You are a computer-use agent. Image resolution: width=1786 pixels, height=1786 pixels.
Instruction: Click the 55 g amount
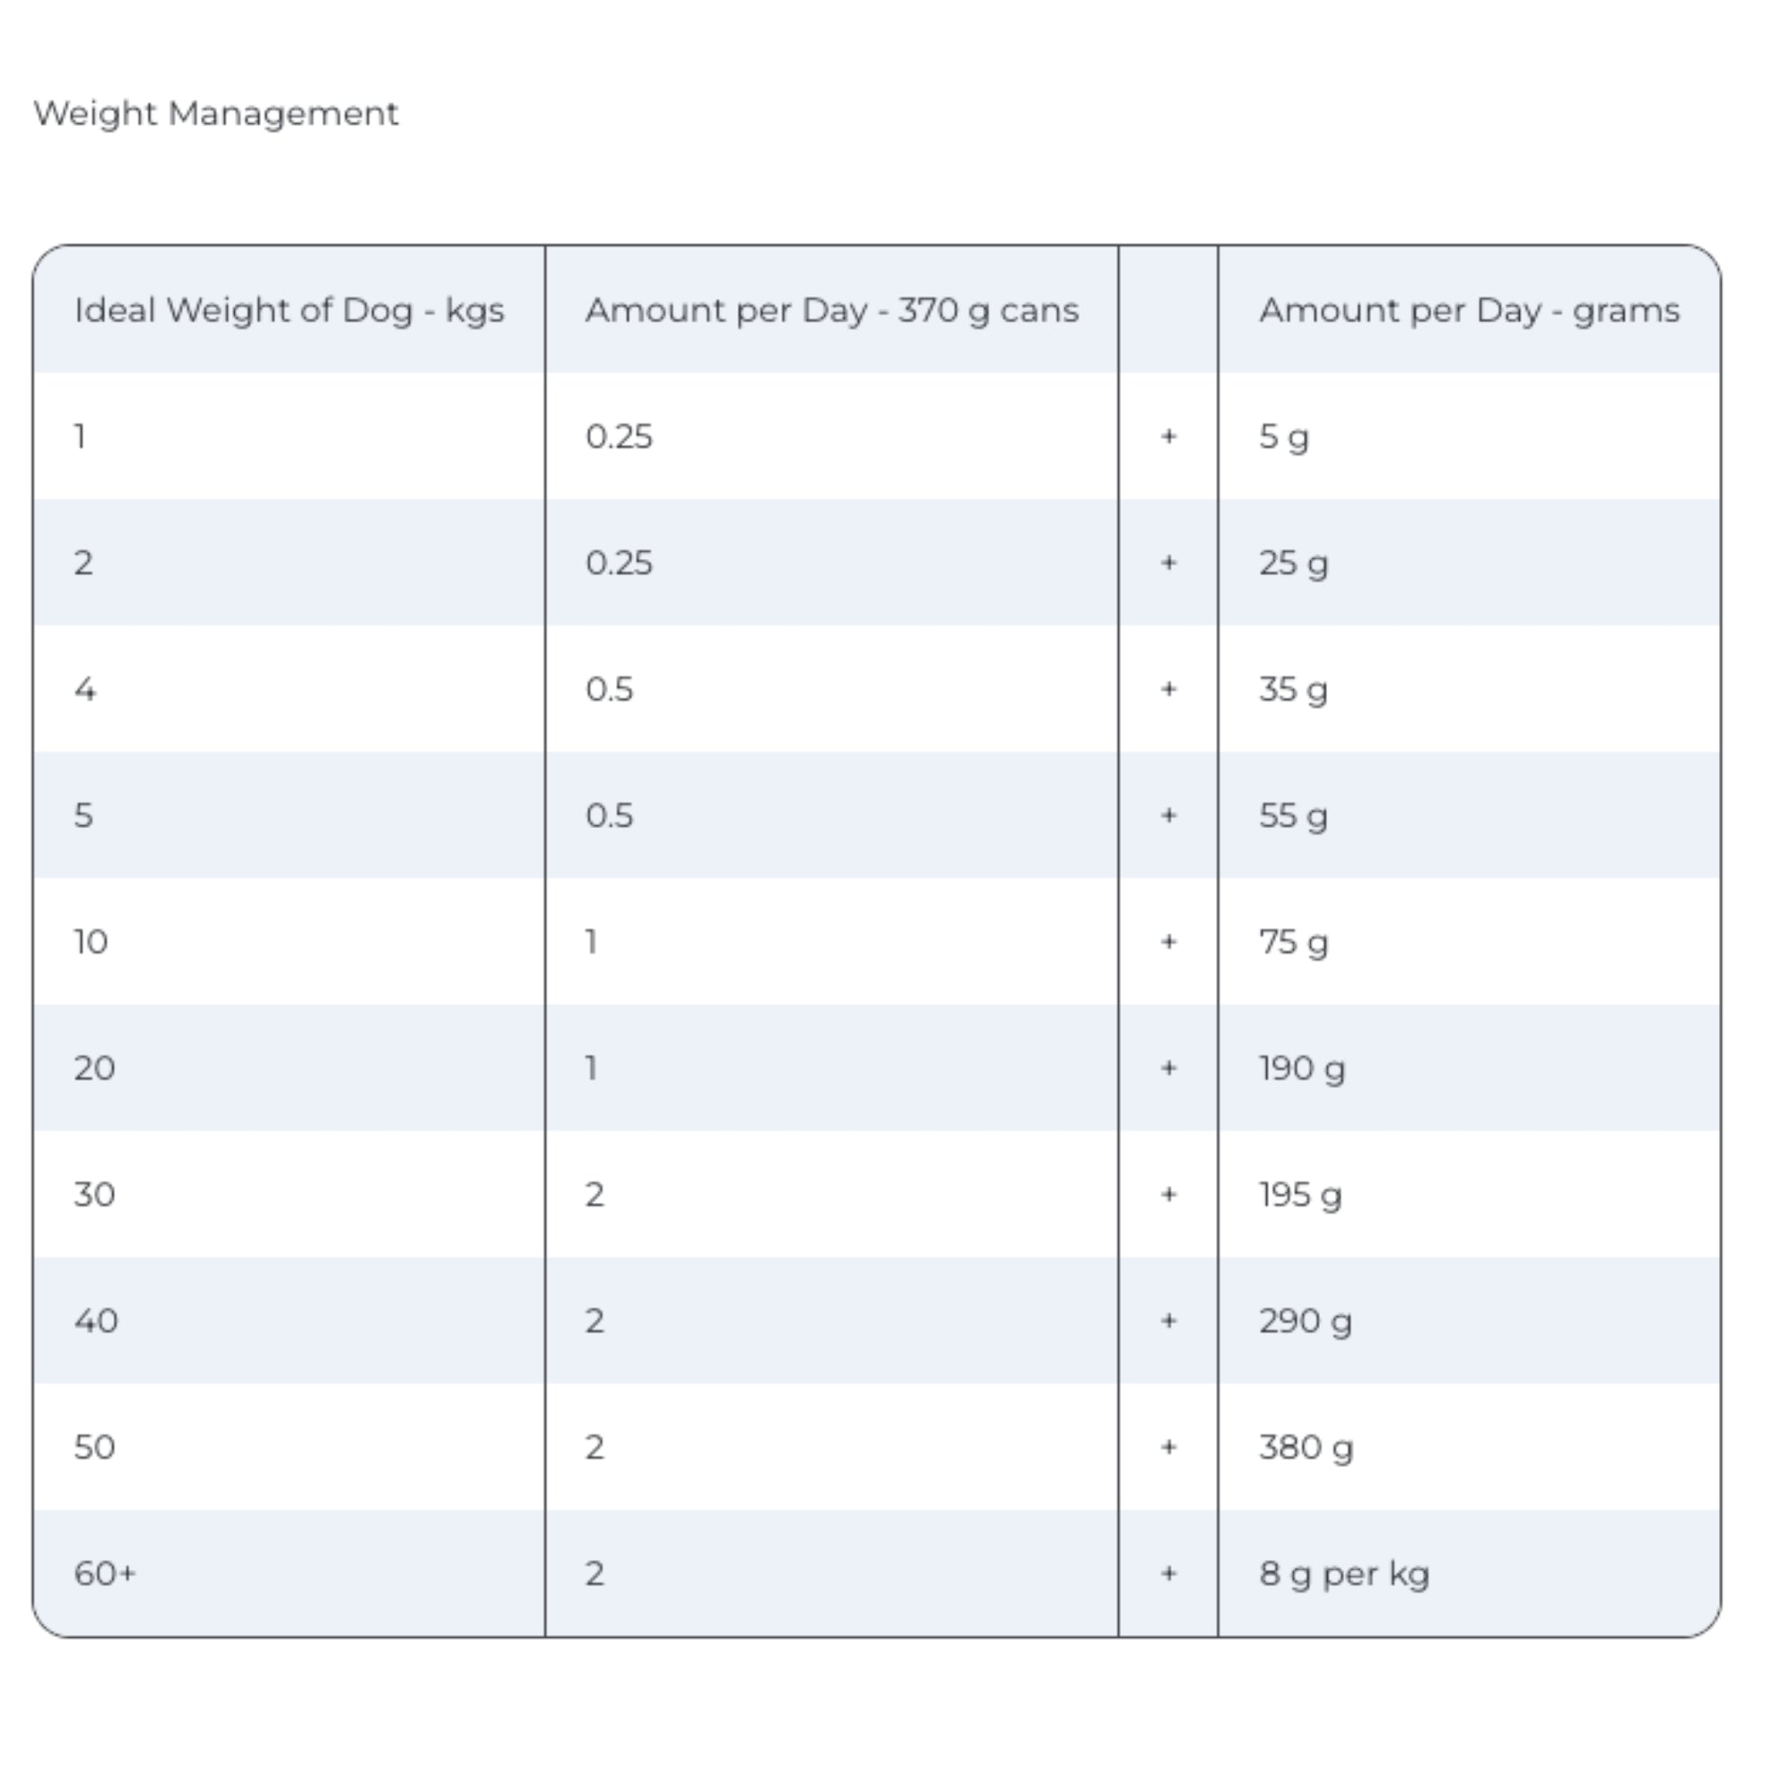1292,815
